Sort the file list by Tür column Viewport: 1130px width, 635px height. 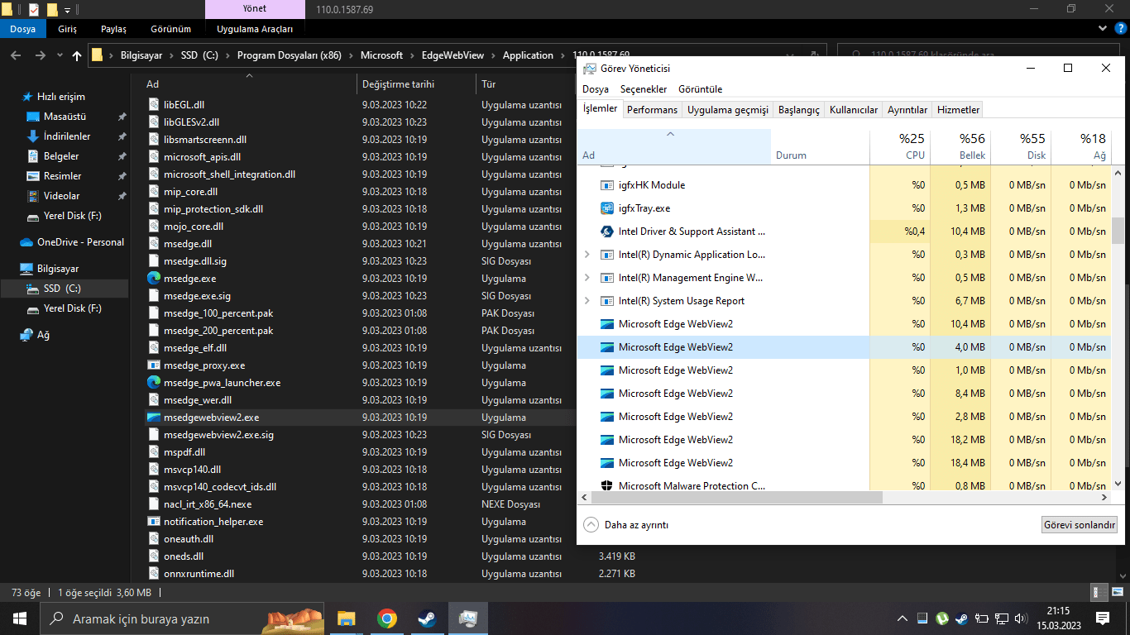coord(526,84)
